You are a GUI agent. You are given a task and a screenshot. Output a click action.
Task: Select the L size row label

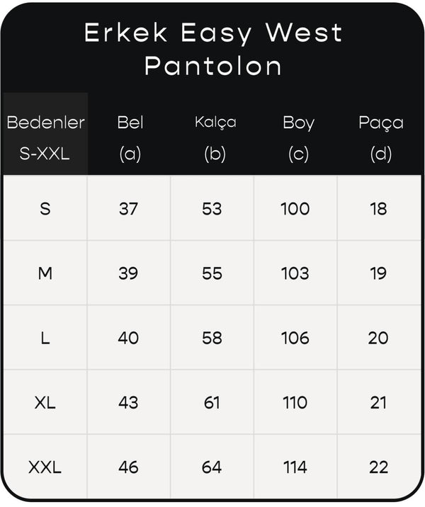(x=45, y=338)
